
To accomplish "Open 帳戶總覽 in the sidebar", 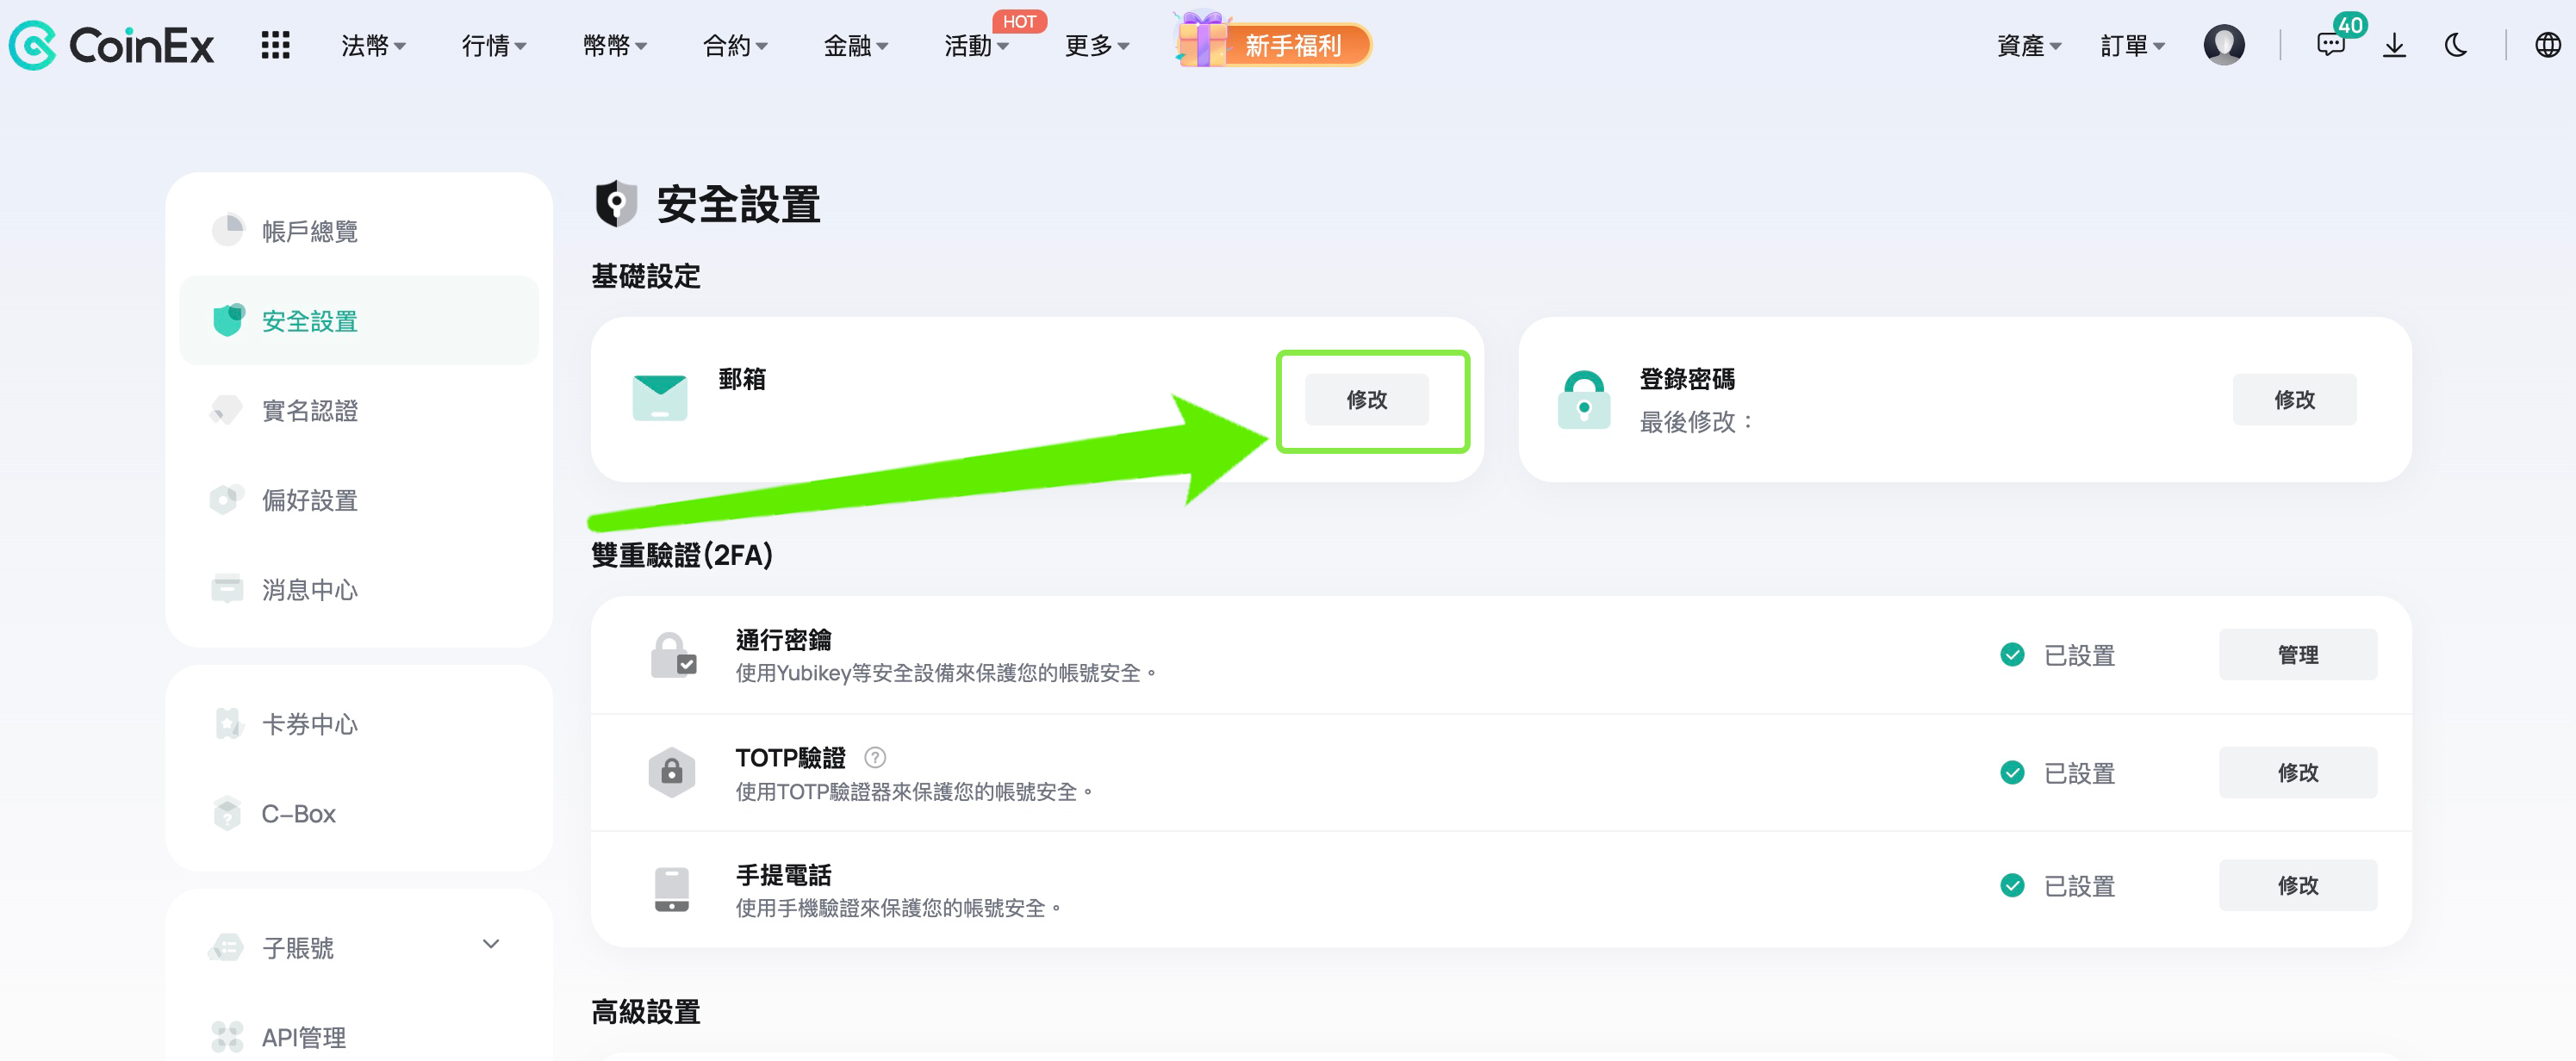I will coord(359,231).
